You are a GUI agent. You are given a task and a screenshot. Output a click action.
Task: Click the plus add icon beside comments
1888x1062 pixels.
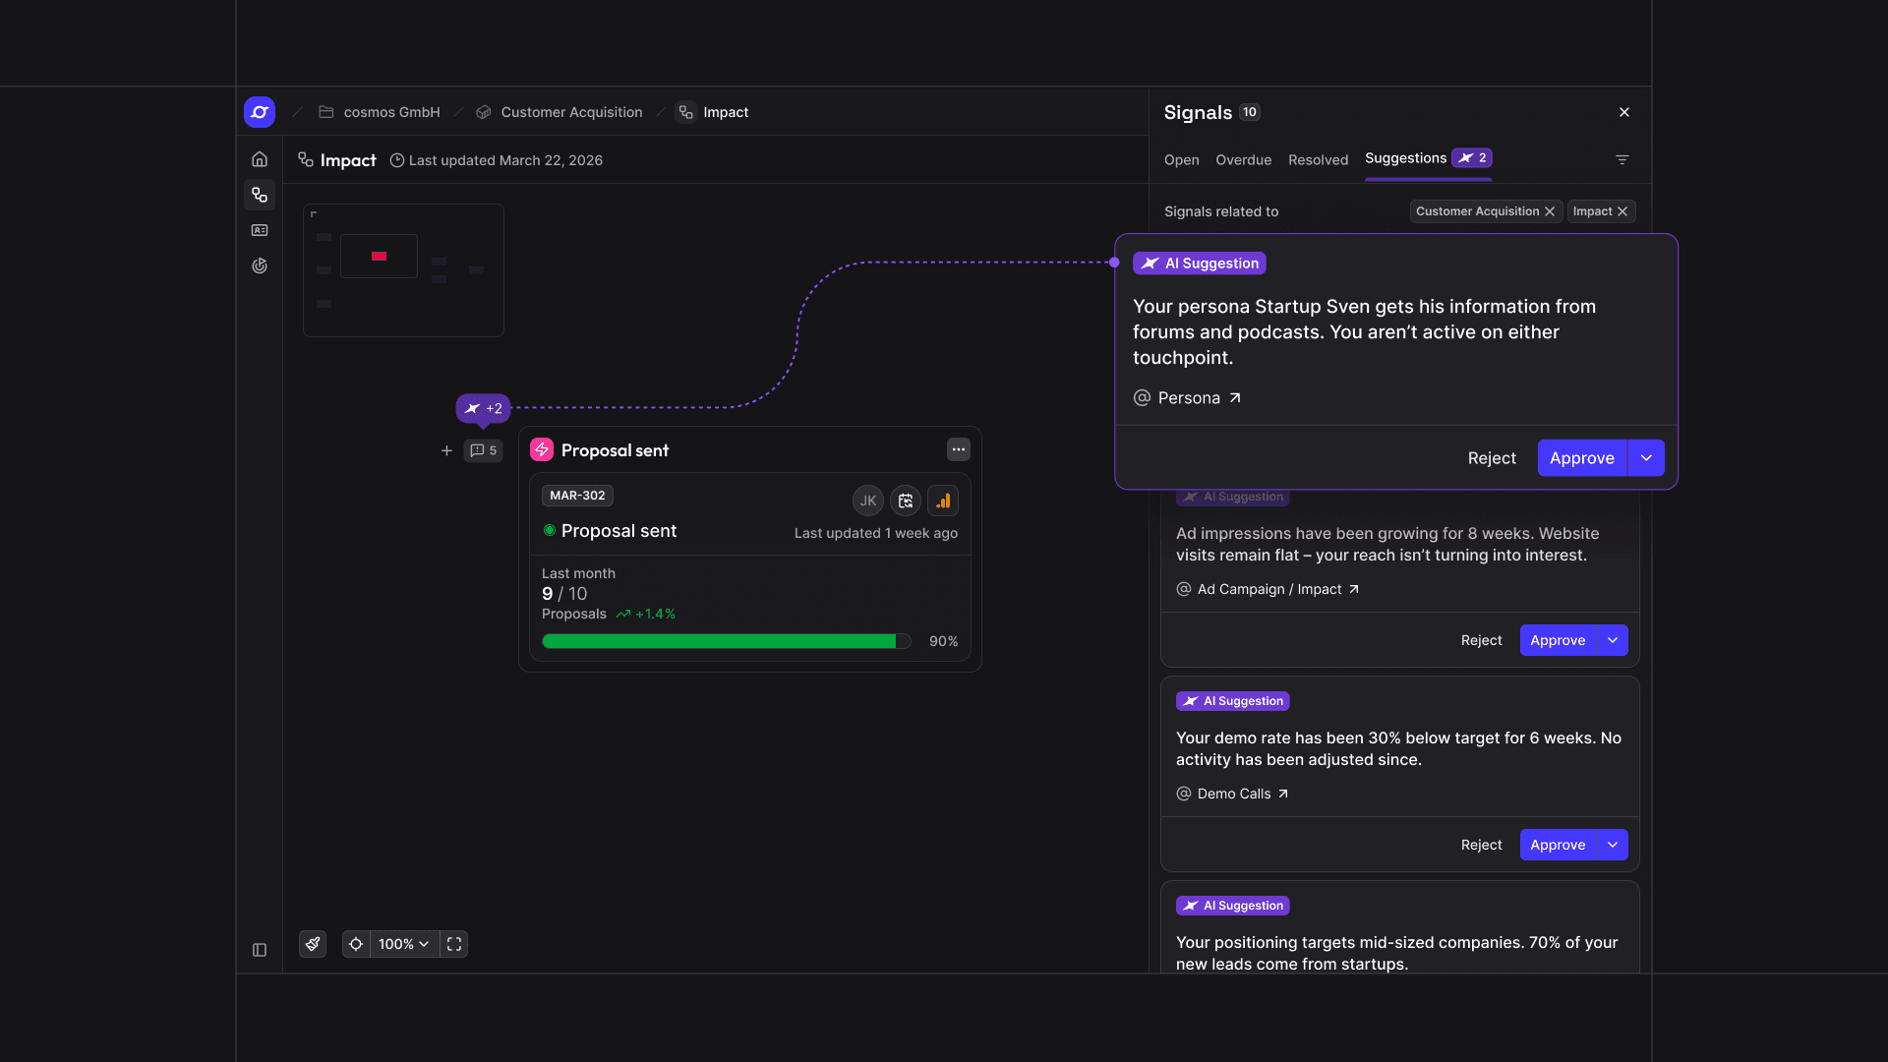click(x=446, y=450)
